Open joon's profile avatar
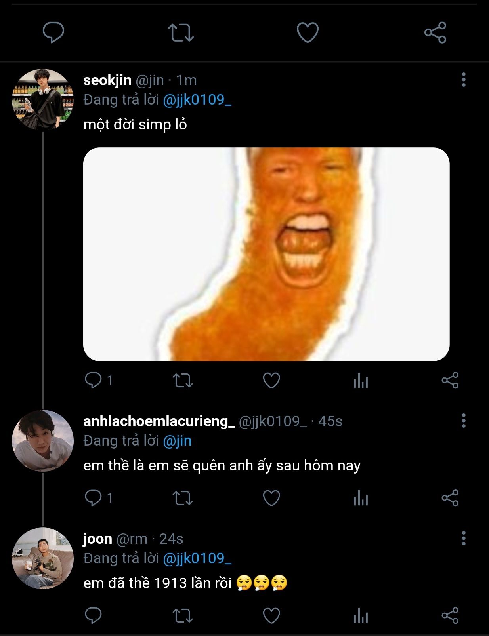 click(43, 558)
